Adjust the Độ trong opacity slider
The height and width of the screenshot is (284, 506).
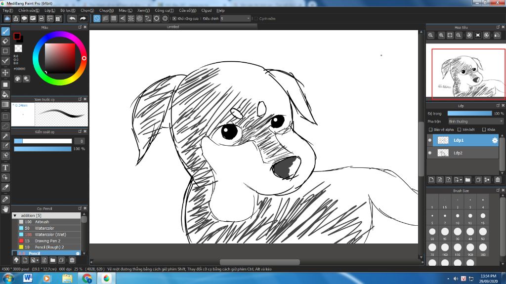click(469, 114)
